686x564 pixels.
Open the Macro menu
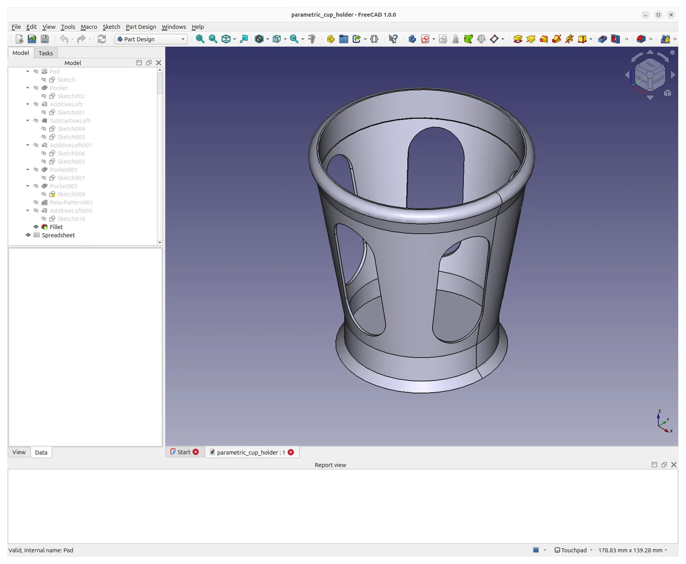click(89, 27)
